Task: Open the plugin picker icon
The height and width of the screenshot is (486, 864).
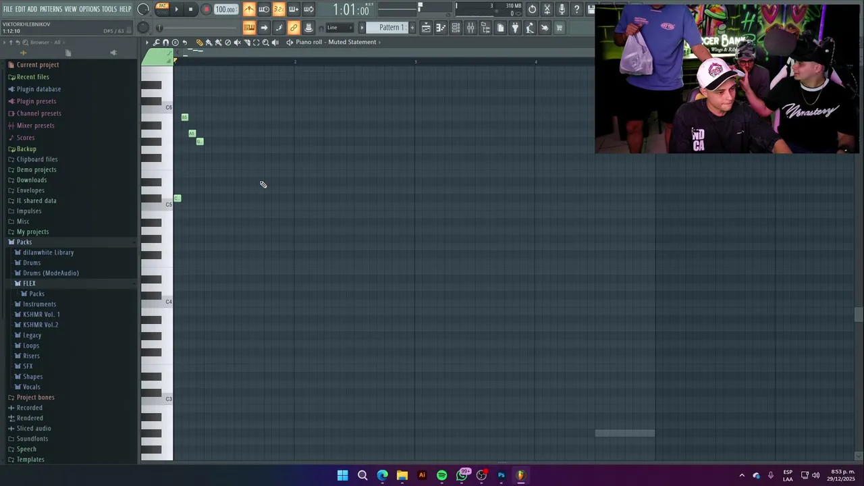Action: (x=515, y=28)
